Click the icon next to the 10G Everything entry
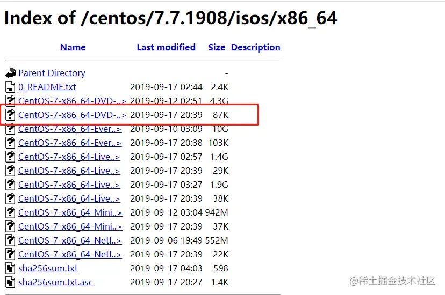Viewport: 445px width, 295px height. coord(11,129)
